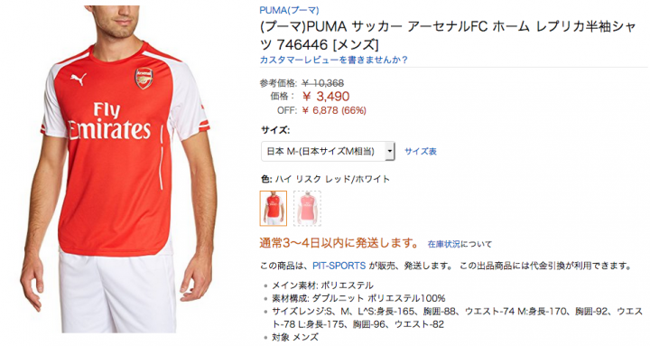Visit the PIT-SPORTS seller page
This screenshot has width=650, height=346.
click(x=339, y=266)
